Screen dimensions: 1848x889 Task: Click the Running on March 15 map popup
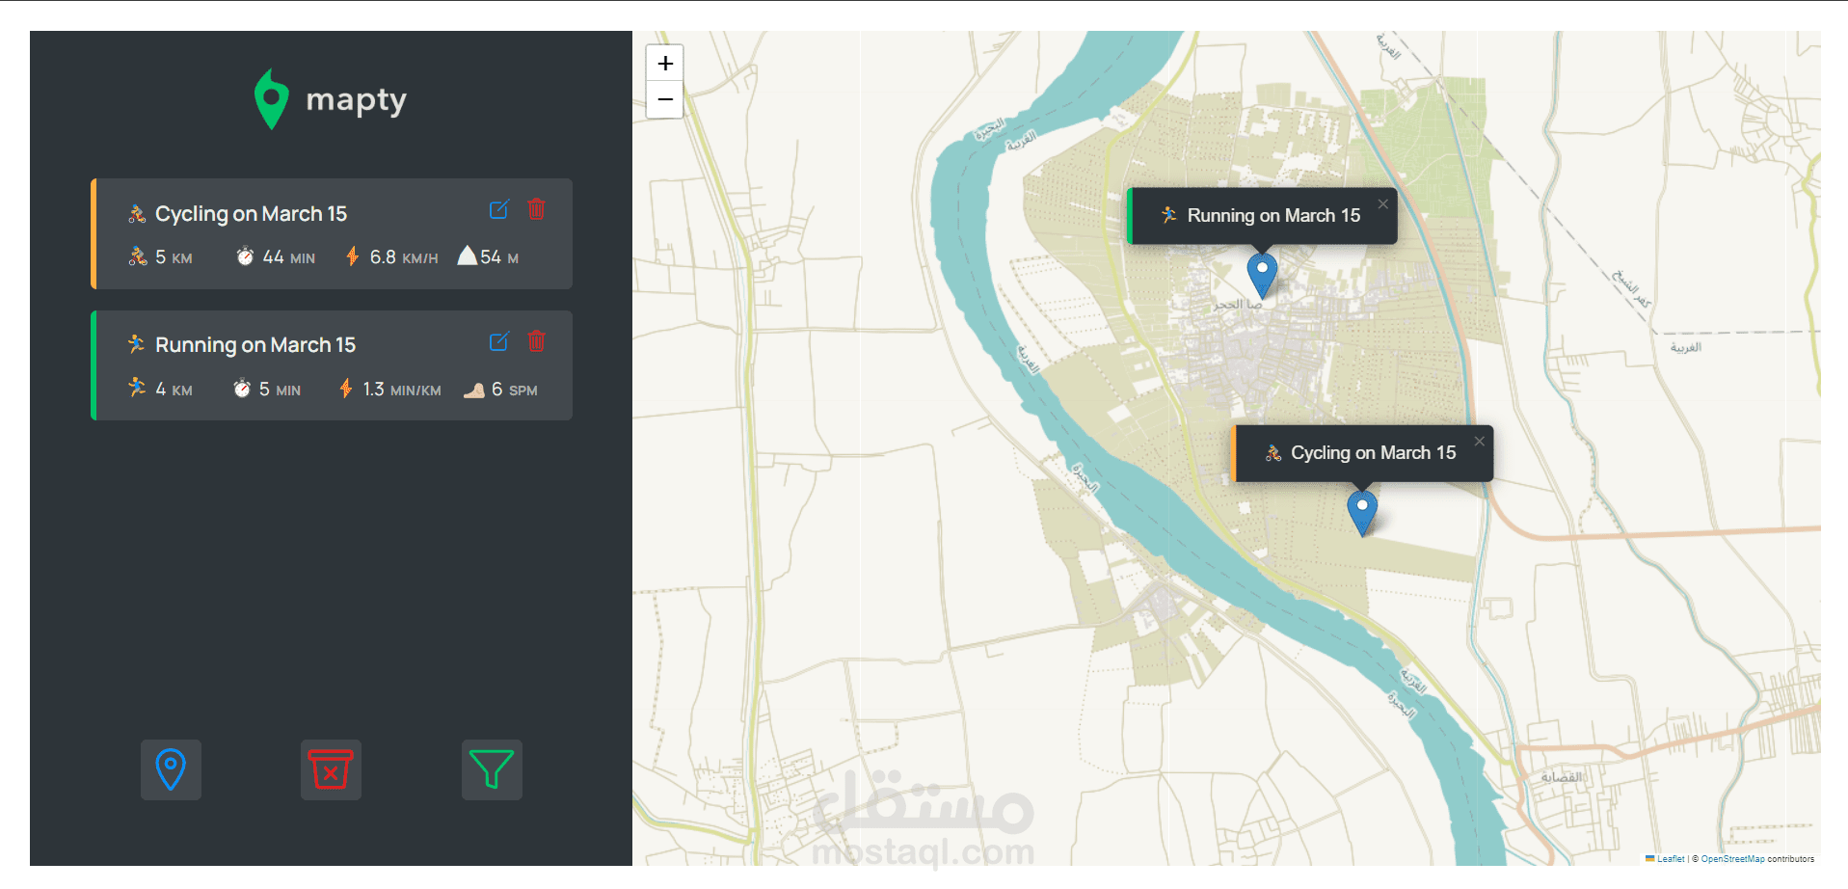coord(1262,216)
